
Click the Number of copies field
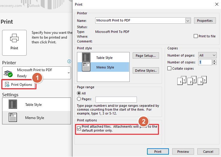[205, 62]
